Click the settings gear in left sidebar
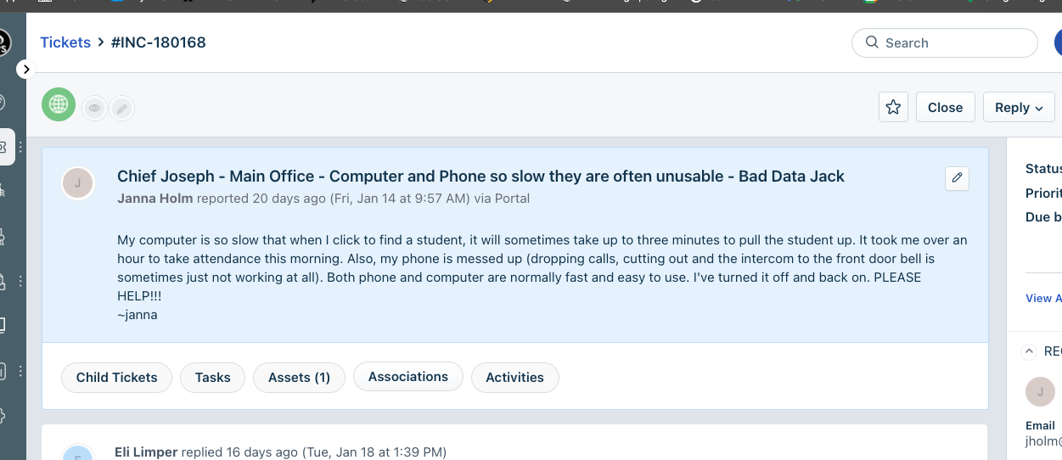Screen dimensions: 1062x460 click(x=3, y=416)
